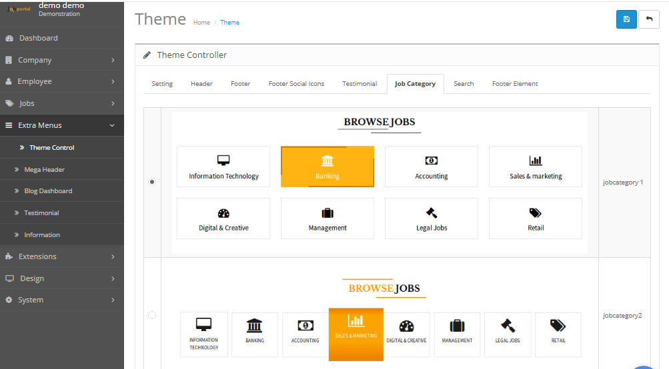Open the Testimonial tab

(360, 84)
